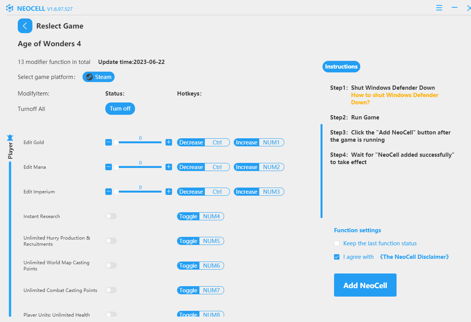Click the Turnoff All label
The width and height of the screenshot is (471, 322).
(31, 109)
